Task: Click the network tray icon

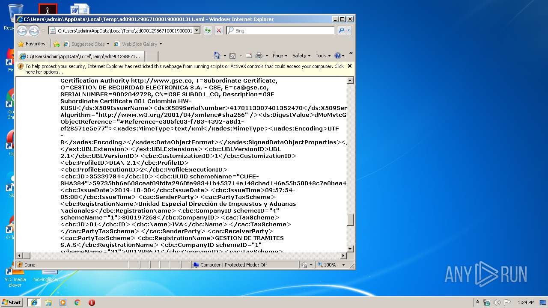Action: [x=487, y=302]
